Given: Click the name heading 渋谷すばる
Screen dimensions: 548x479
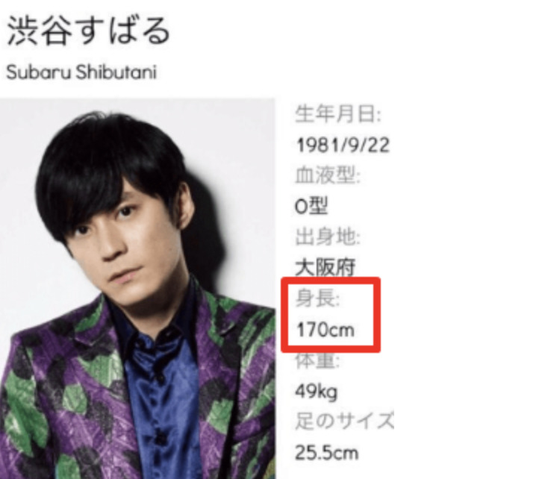Looking at the screenshot, I should 88,31.
